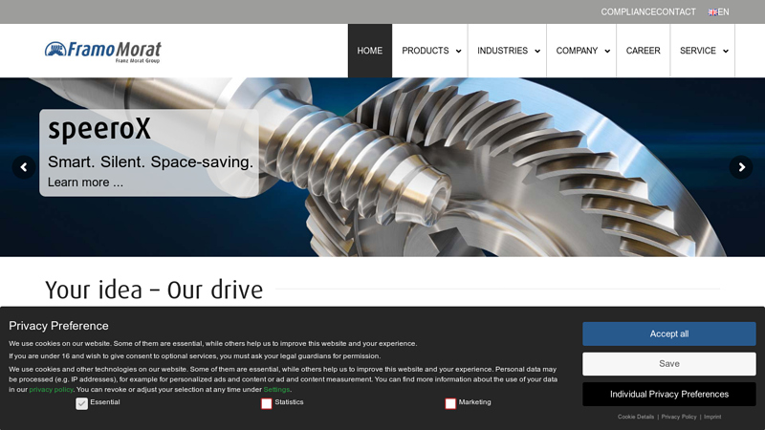
Task: Switch language via EN label
Action: (724, 12)
